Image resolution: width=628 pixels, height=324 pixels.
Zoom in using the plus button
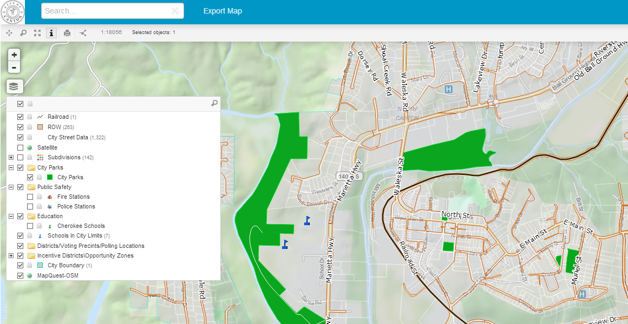(14, 55)
